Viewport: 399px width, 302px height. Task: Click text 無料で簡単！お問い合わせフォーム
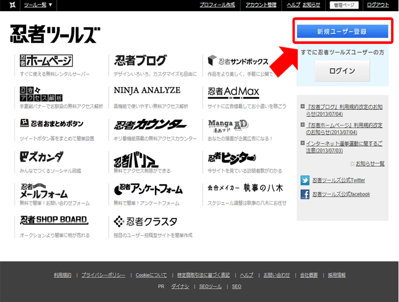54,203
